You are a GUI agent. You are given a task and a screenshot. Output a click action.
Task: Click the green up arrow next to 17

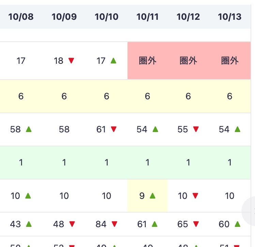pos(114,61)
